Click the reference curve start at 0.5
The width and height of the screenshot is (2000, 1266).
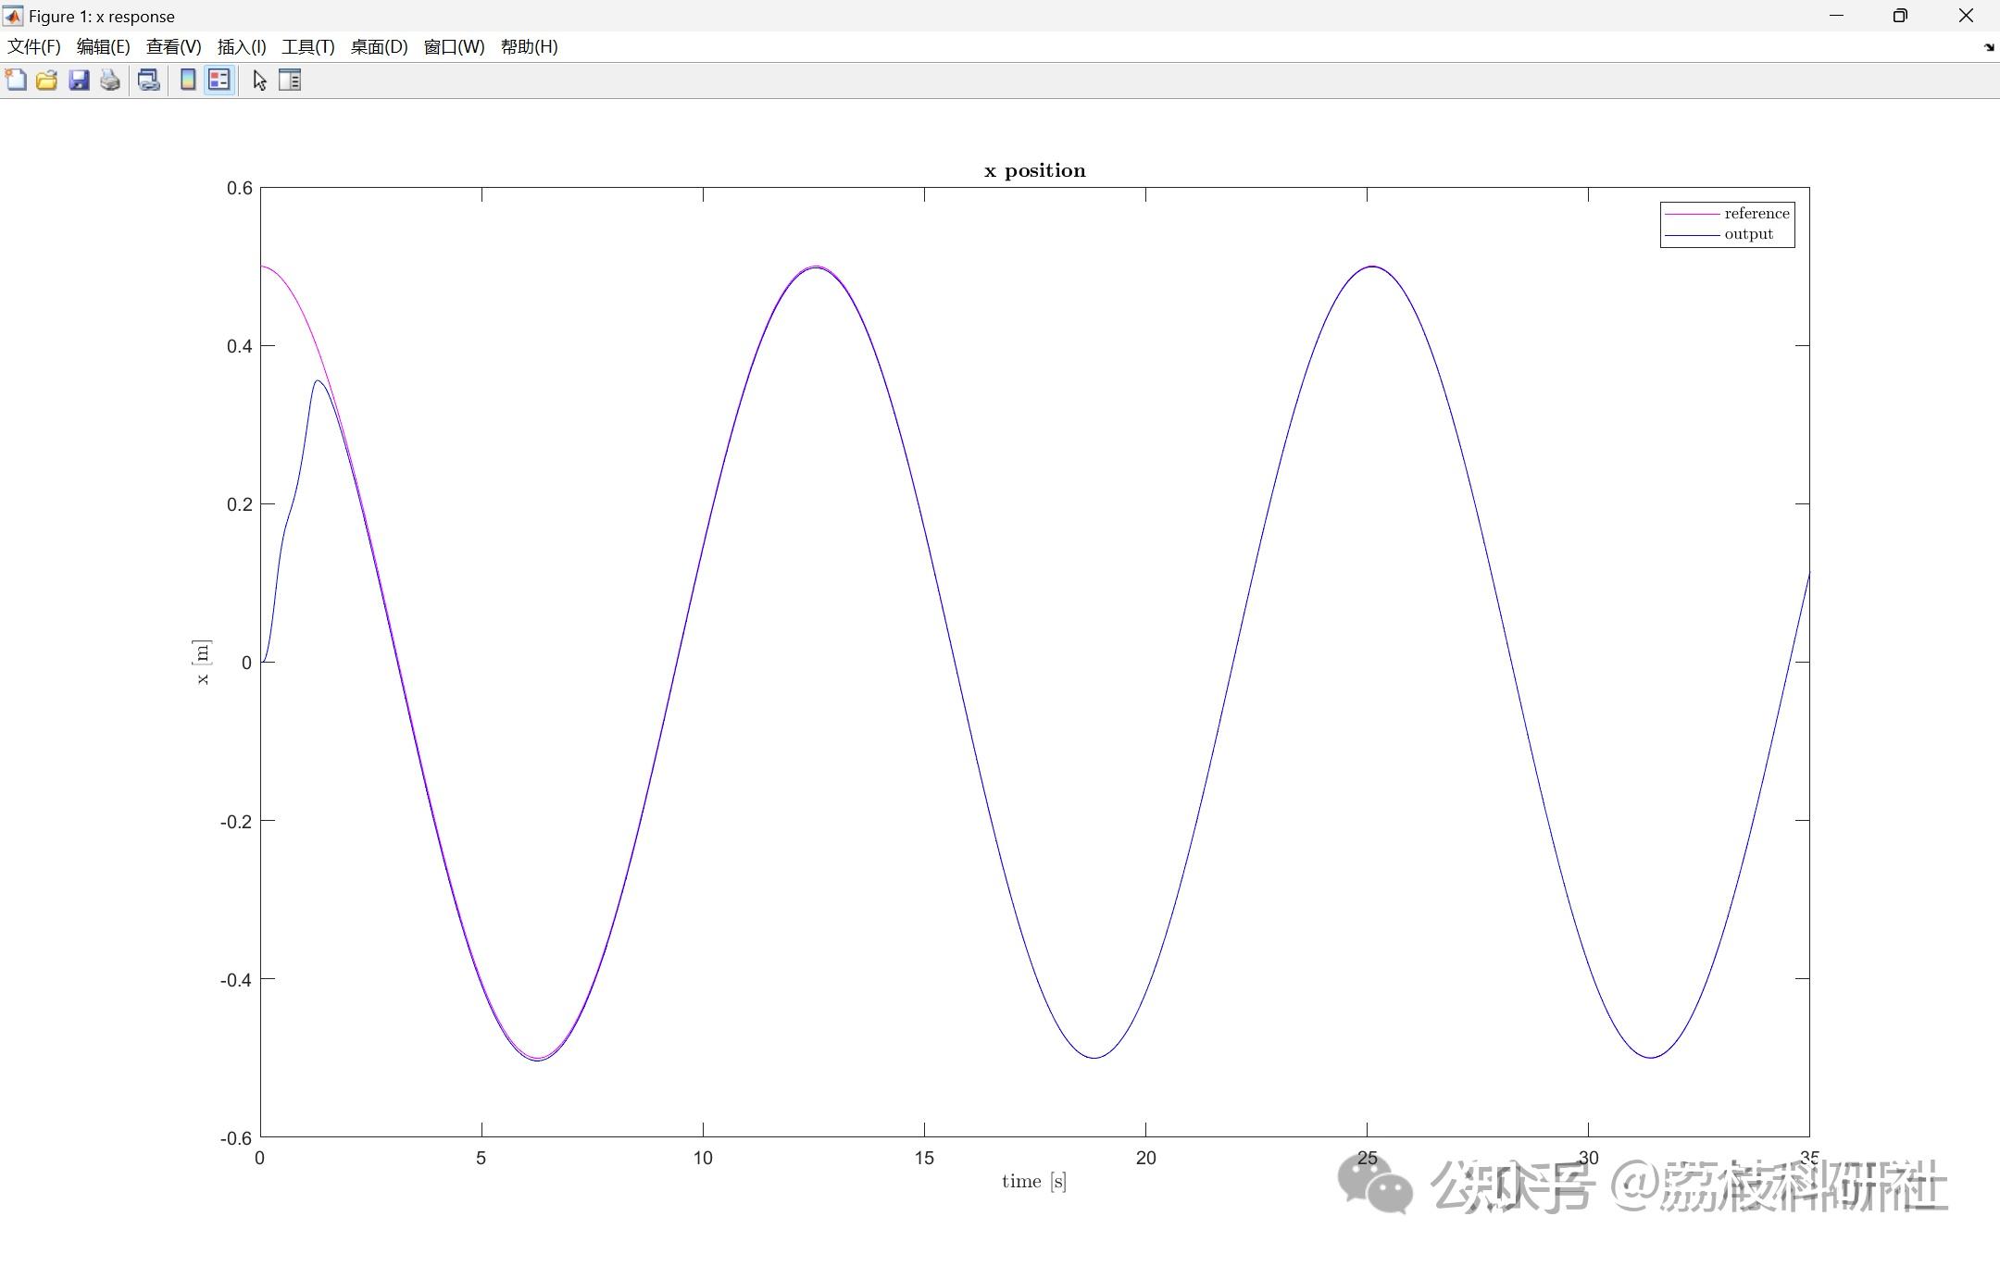(x=263, y=267)
